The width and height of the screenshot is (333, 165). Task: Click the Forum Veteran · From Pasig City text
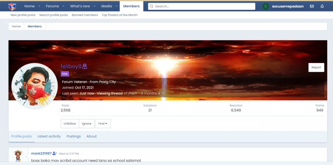click(89, 82)
